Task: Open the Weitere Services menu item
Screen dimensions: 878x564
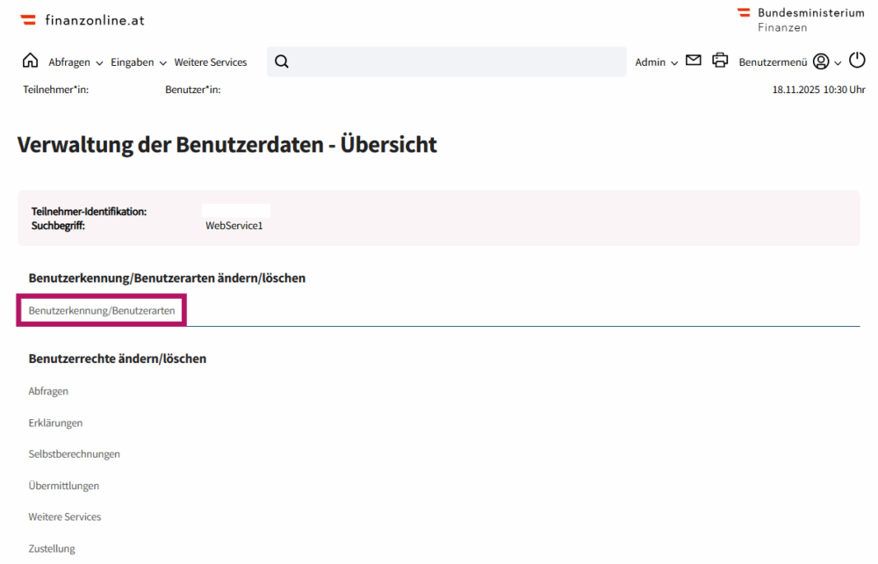Action: [x=211, y=62]
